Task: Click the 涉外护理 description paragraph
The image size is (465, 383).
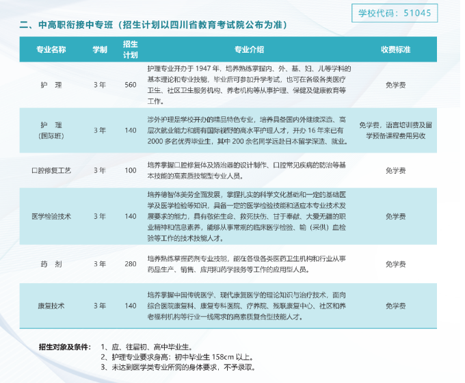Action: (248, 131)
